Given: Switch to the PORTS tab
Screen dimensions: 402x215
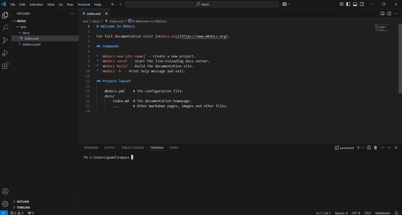Looking at the screenshot, I should pos(174,148).
